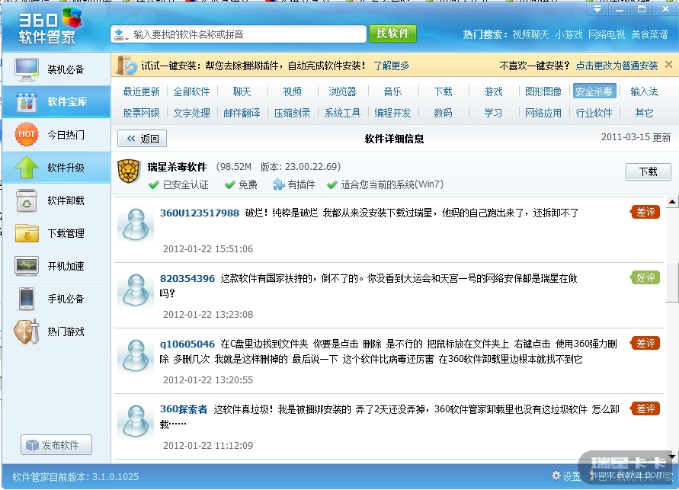Click 点击更改为普通安装 link

tap(617, 66)
